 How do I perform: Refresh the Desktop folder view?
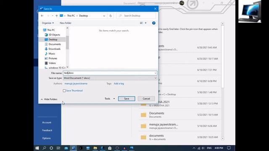tap(111, 16)
